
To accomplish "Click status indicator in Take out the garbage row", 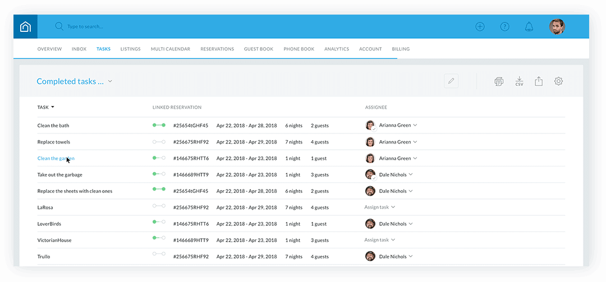I will coord(159,174).
